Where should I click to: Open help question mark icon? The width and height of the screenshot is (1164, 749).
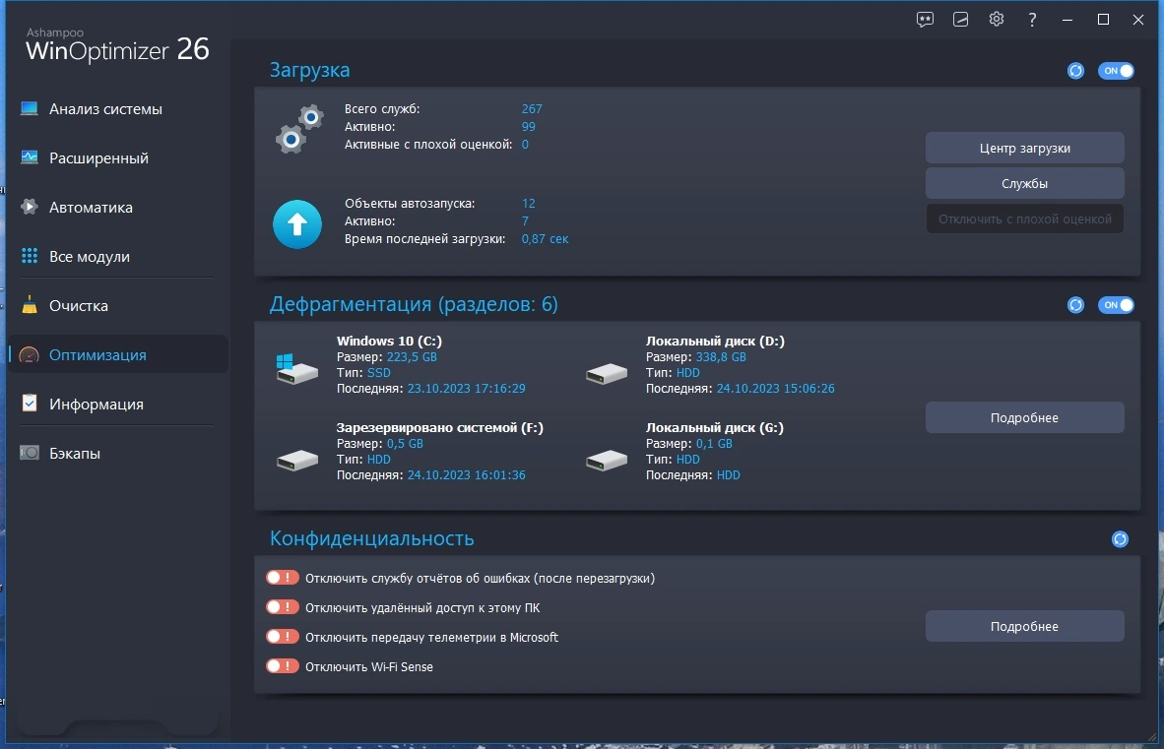tap(1032, 20)
